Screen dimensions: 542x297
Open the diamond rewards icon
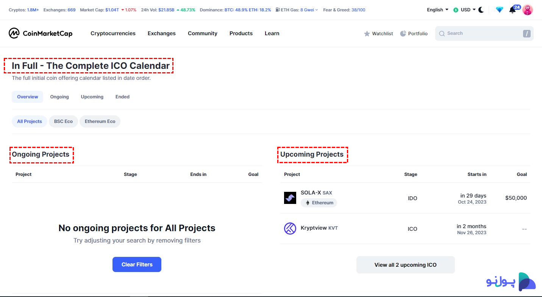(x=500, y=10)
